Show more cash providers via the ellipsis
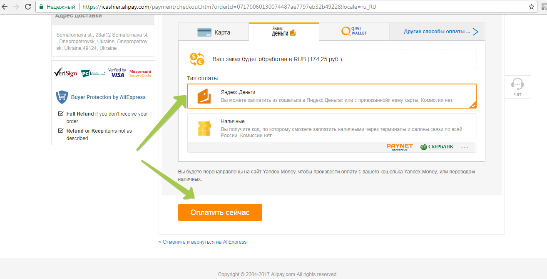Image resolution: width=547 pixels, height=279 pixels. pos(465,147)
